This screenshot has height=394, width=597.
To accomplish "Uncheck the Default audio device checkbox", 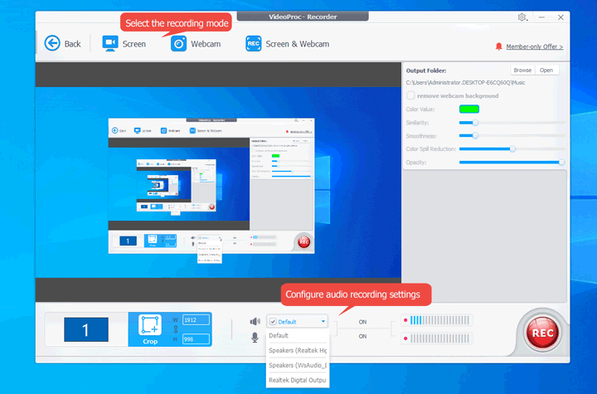I will coord(273,322).
